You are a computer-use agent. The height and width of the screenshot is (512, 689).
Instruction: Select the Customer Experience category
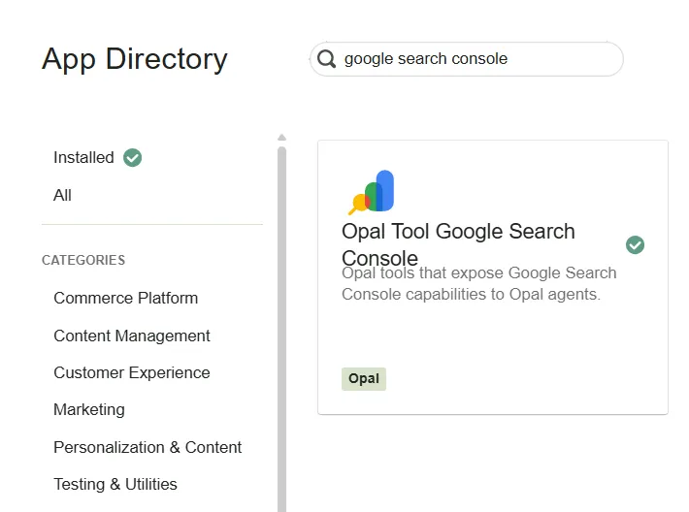point(132,372)
